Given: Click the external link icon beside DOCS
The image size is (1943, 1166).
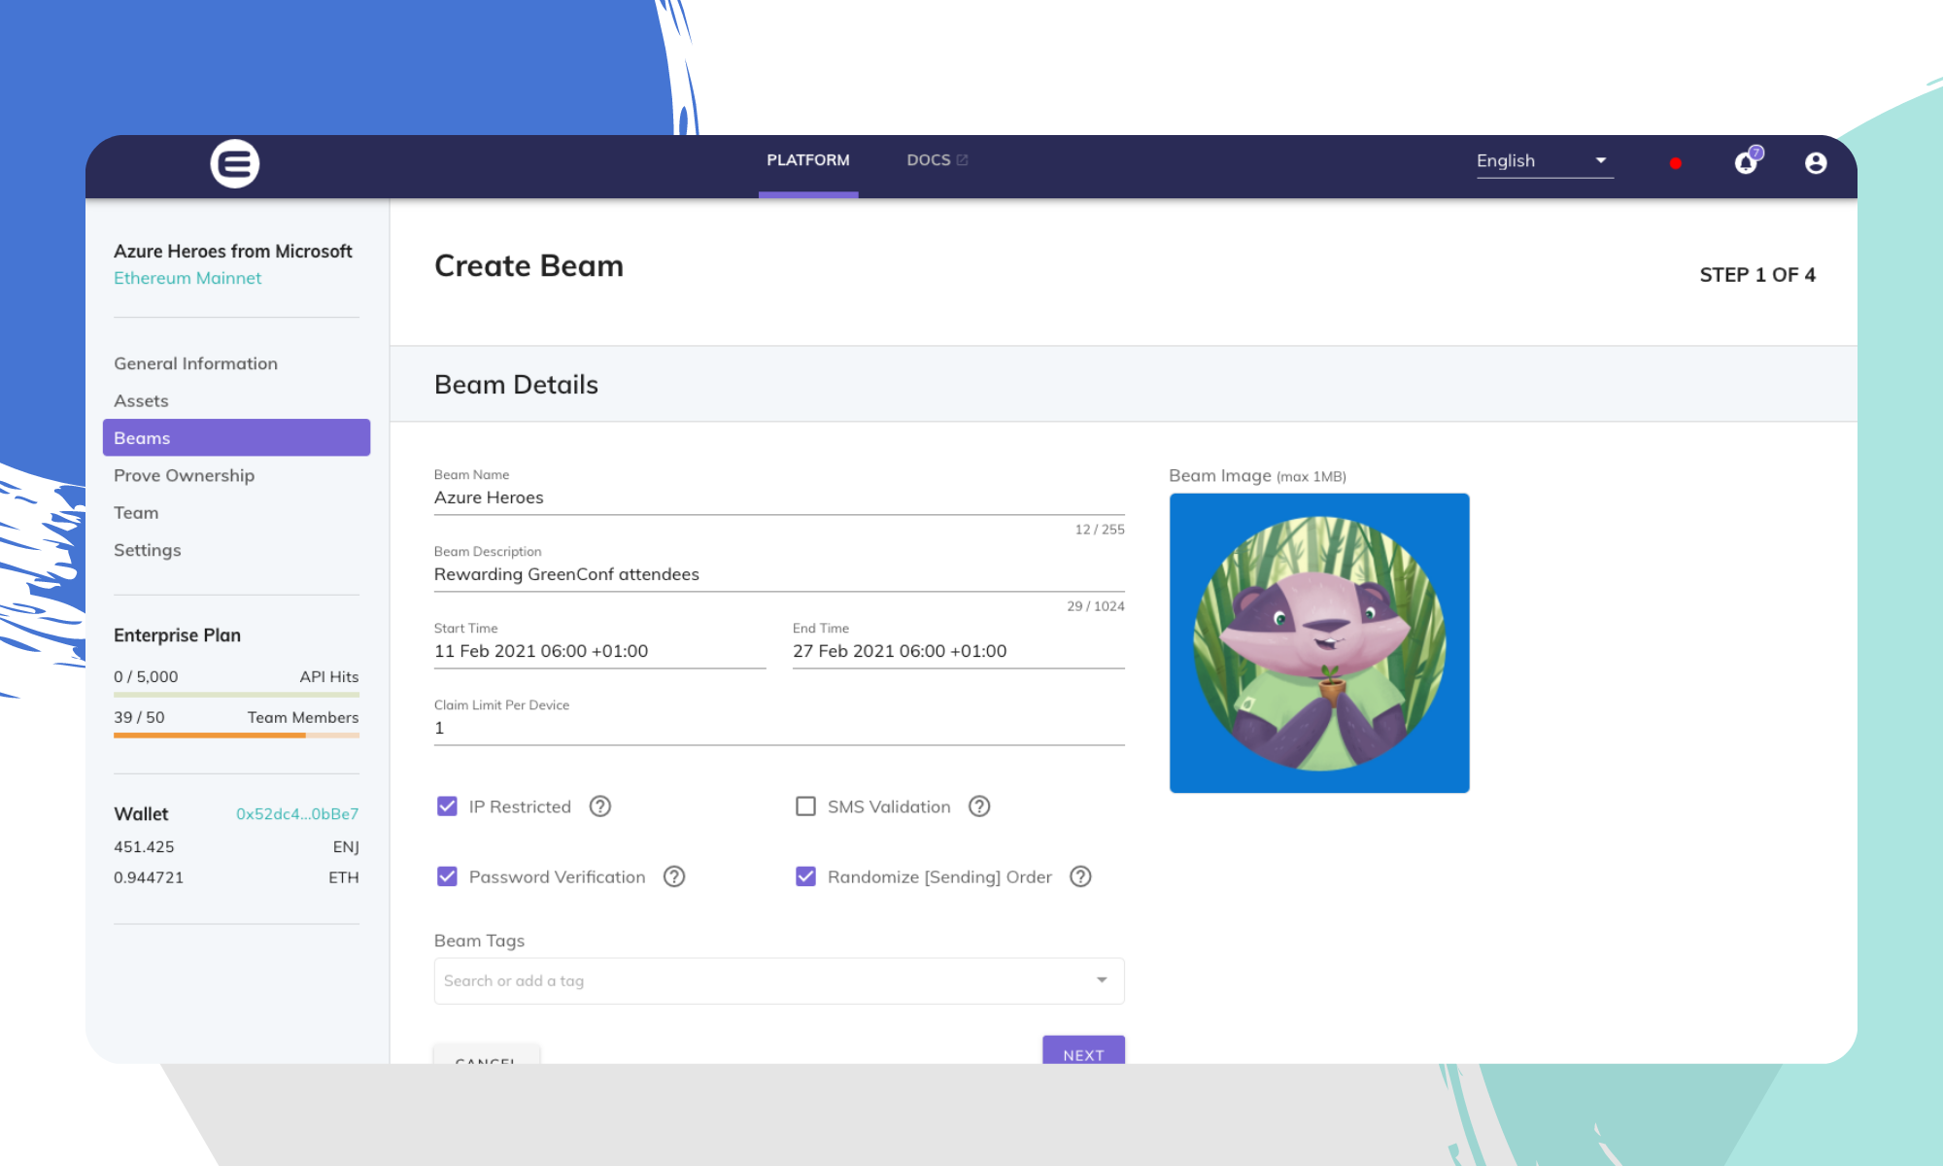Looking at the screenshot, I should point(963,160).
